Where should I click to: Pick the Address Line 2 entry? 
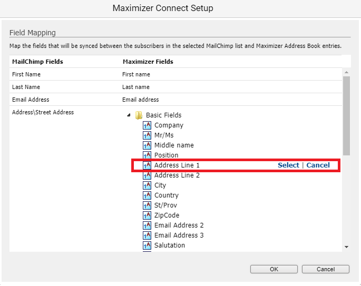177,175
